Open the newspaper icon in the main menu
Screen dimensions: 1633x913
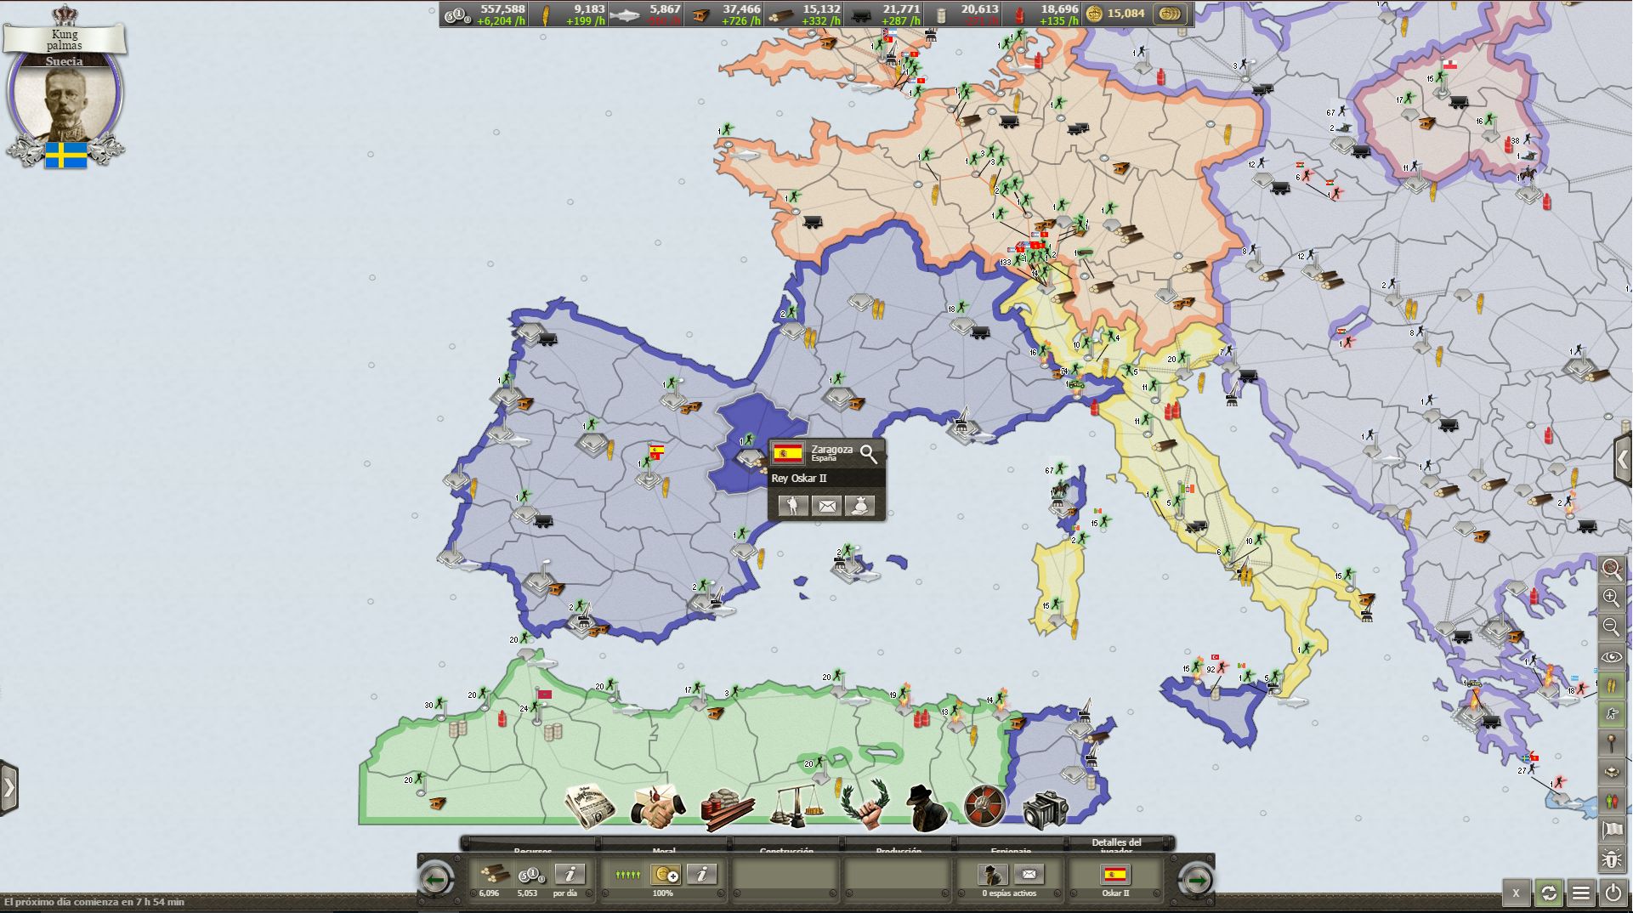tap(590, 805)
